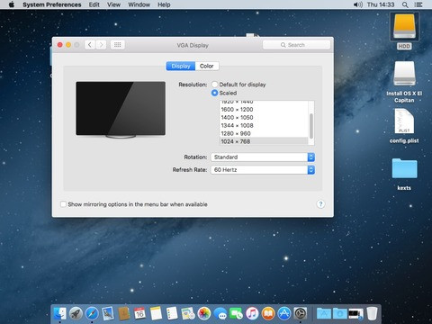Select Default for display radio button

pos(214,85)
